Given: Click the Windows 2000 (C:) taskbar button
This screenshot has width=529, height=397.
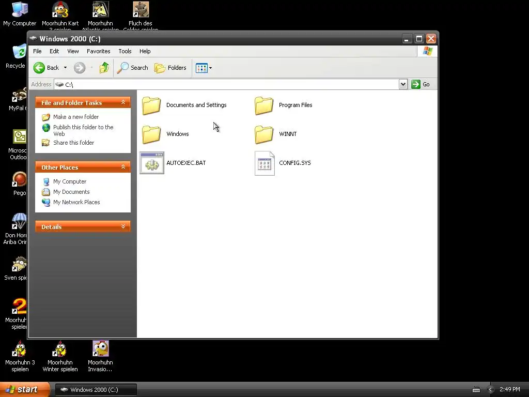Looking at the screenshot, I should [x=96, y=390].
